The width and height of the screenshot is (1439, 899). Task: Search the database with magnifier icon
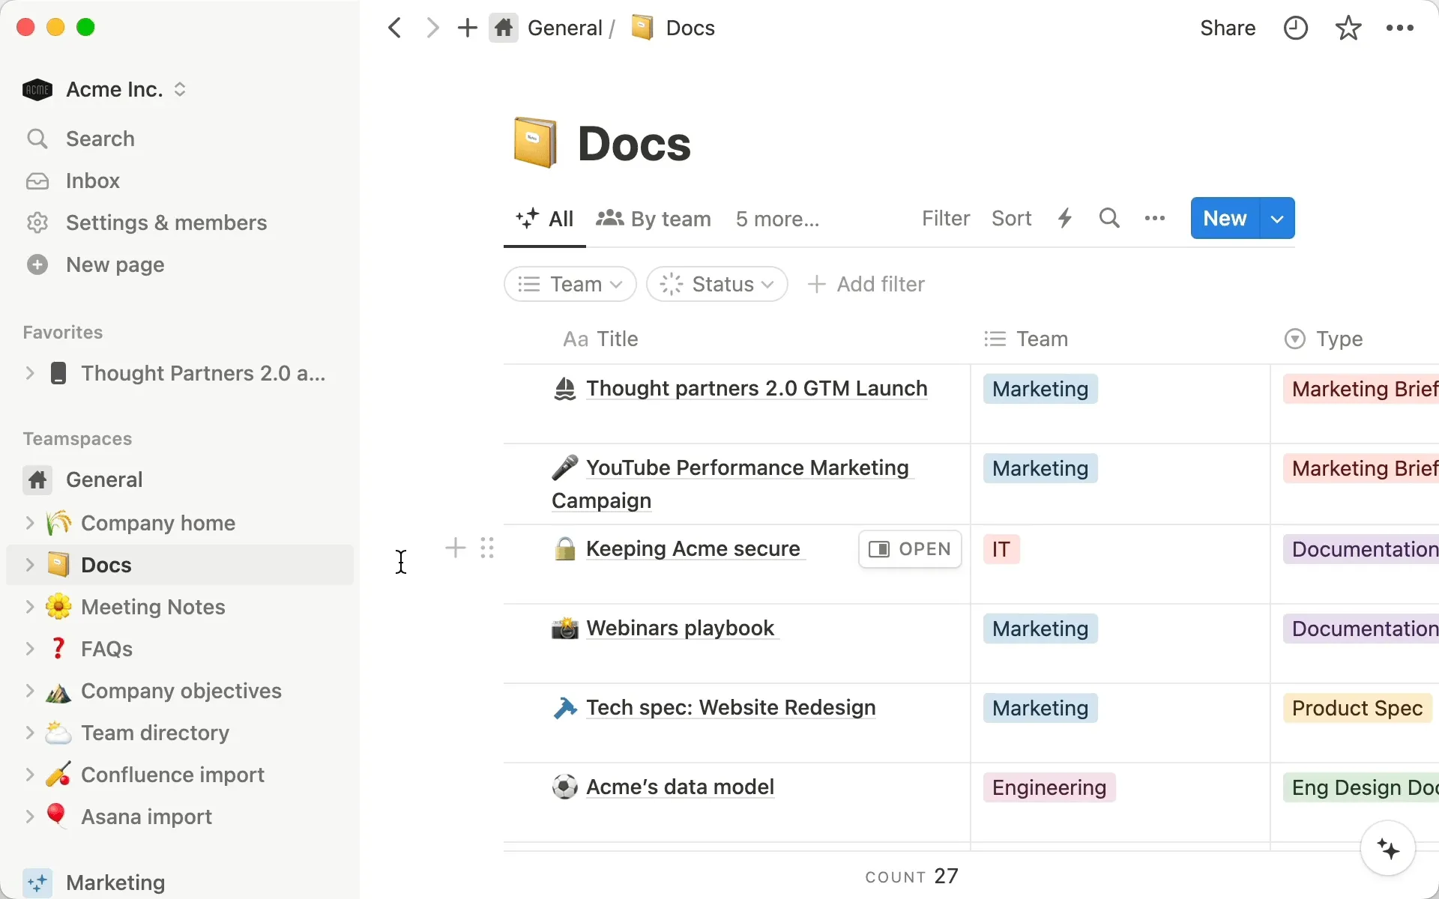1110,218
